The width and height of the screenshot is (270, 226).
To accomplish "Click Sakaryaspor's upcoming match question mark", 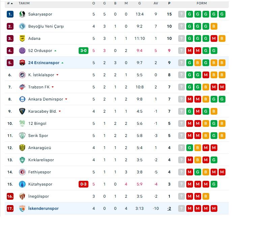I will tap(182, 14).
